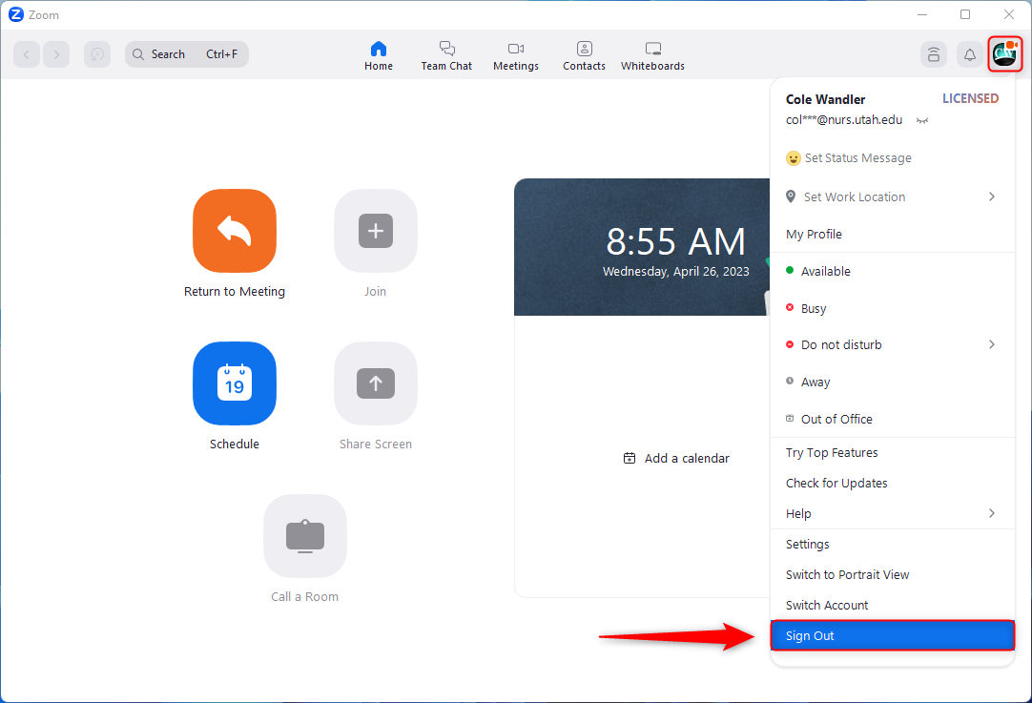Set status to Busy
Image resolution: width=1032 pixels, height=703 pixels.
point(813,309)
